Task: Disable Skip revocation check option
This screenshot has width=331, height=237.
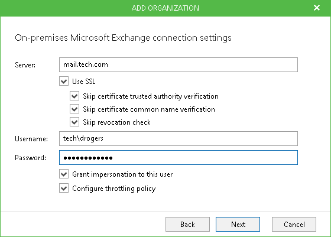Action: tap(74, 122)
